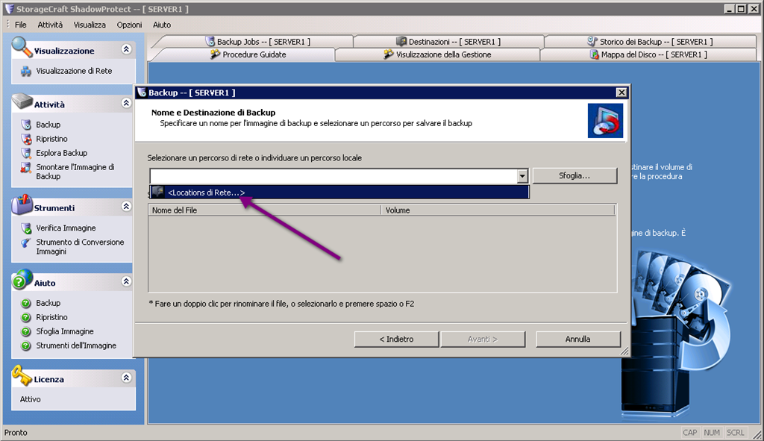Click the CAP indicator in status bar

pos(689,433)
